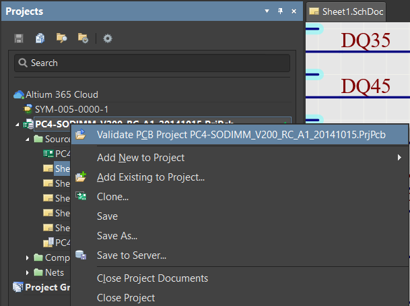The image size is (410, 306).
Task: Choose Clone... from context menu
Action: pos(240,197)
